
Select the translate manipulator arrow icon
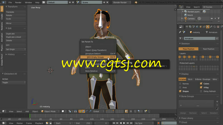(83, 111)
